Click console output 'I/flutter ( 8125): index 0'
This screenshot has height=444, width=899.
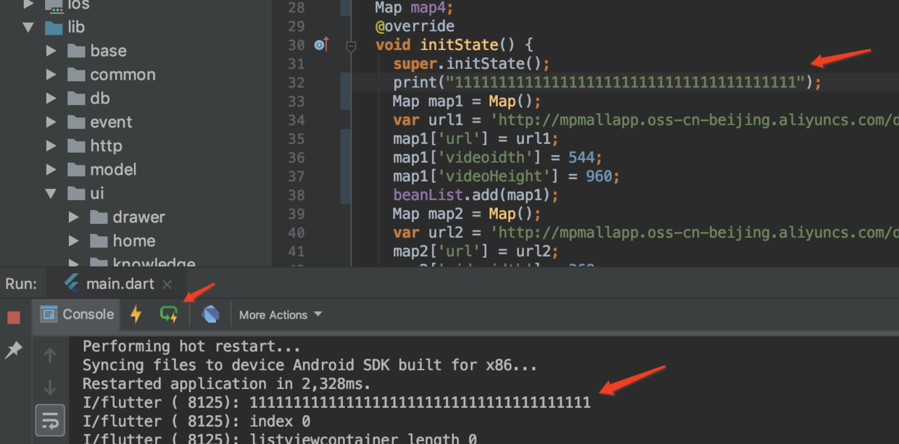click(x=196, y=422)
